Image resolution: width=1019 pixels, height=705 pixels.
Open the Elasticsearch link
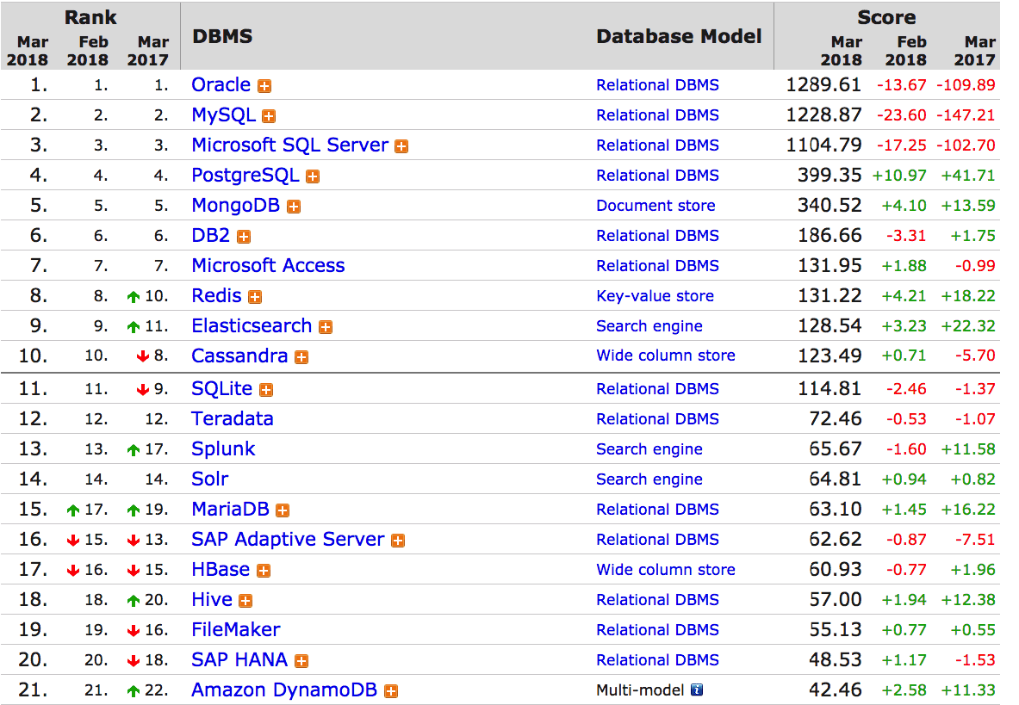point(252,326)
